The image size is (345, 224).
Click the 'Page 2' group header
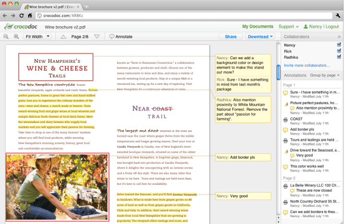tap(289, 178)
